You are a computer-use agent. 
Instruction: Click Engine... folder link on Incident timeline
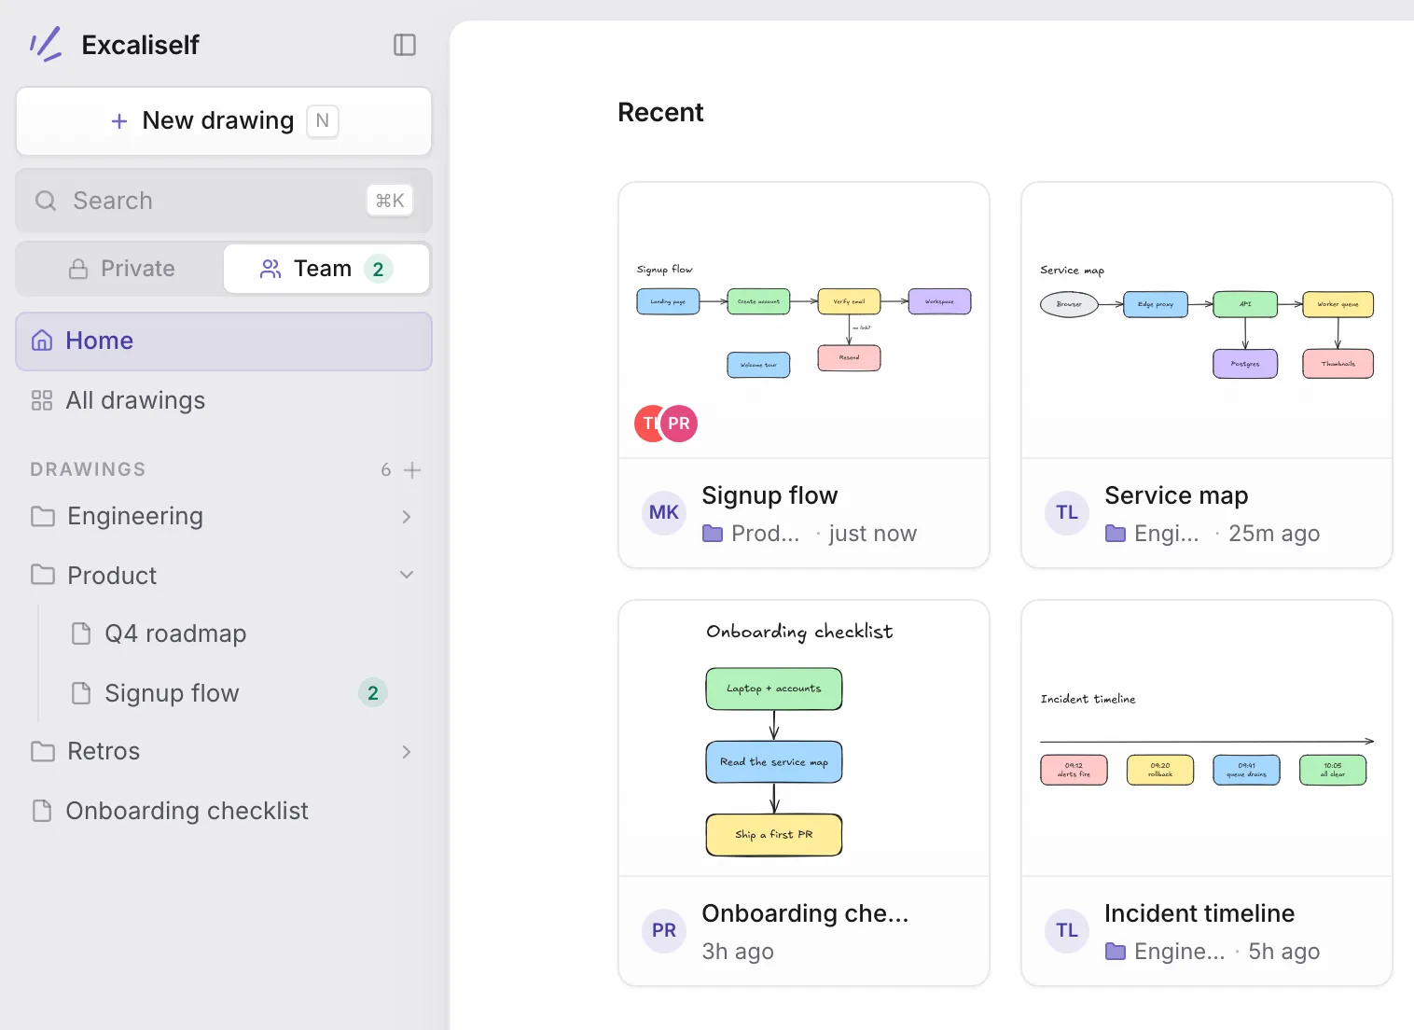(x=1165, y=952)
